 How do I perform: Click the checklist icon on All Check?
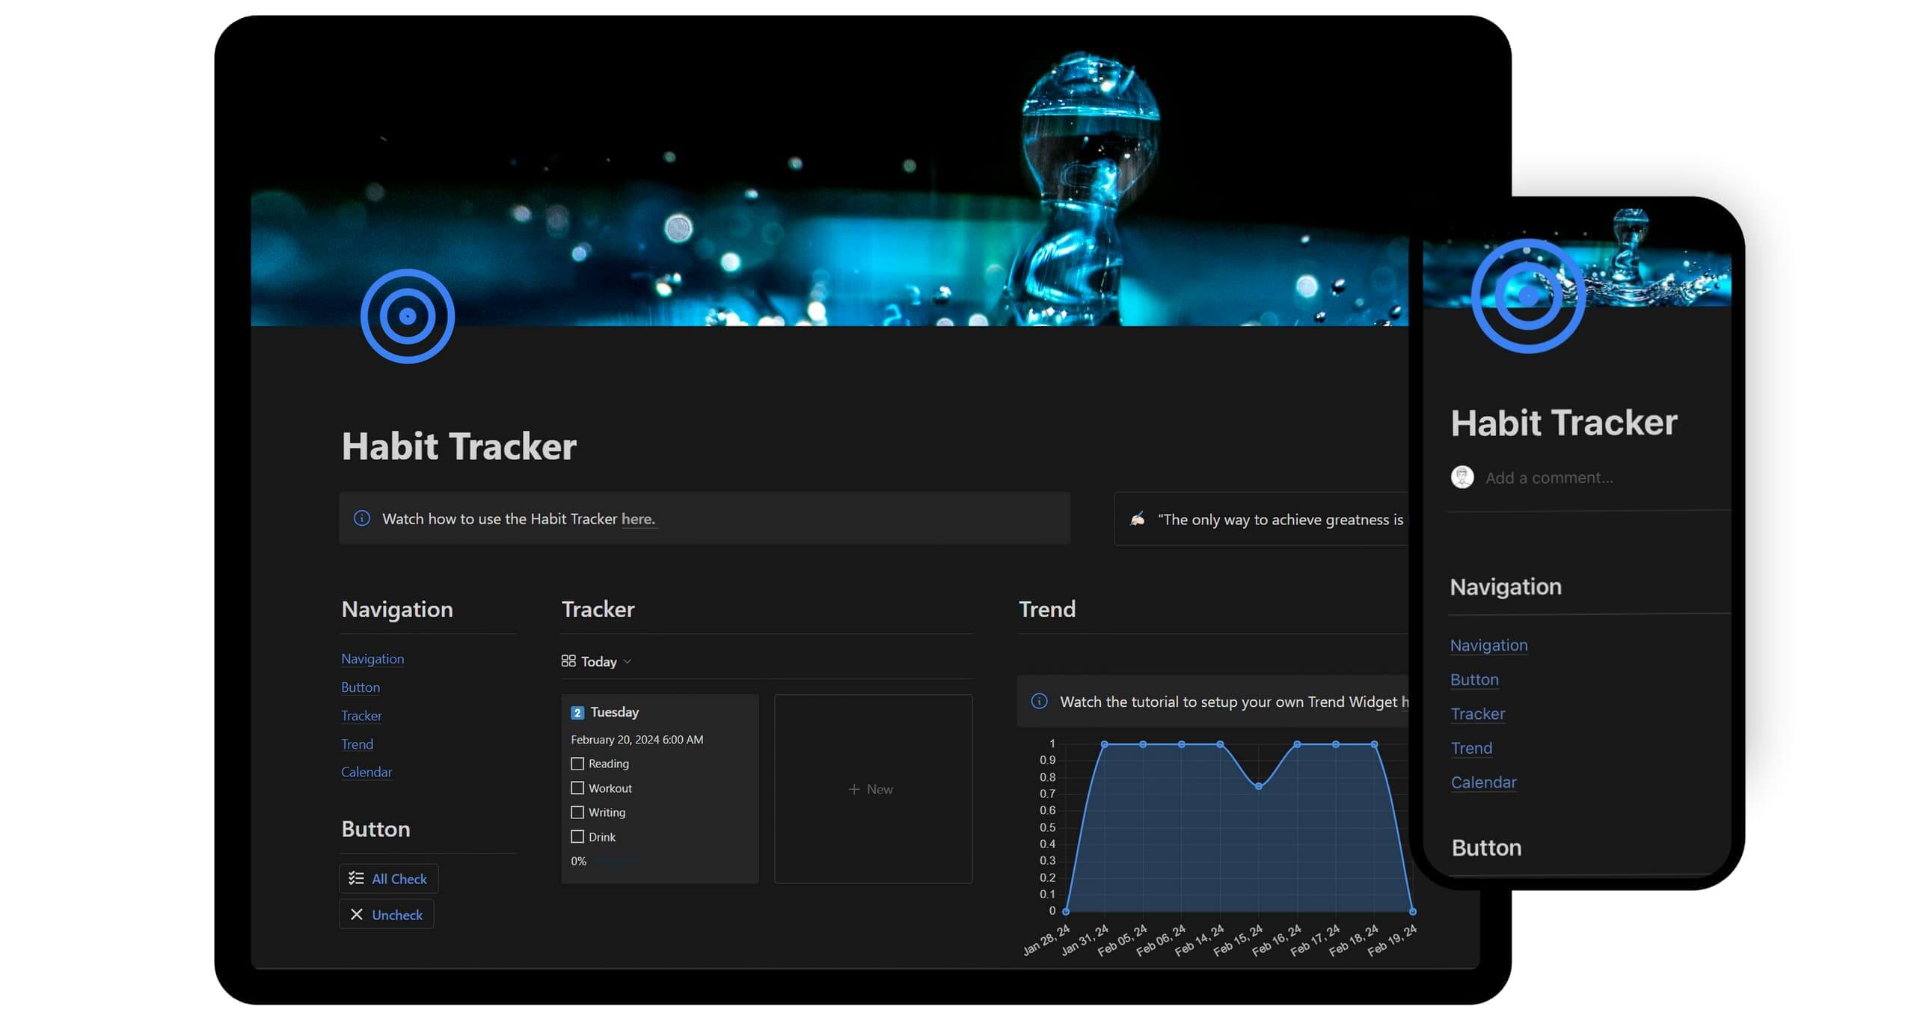click(x=356, y=879)
